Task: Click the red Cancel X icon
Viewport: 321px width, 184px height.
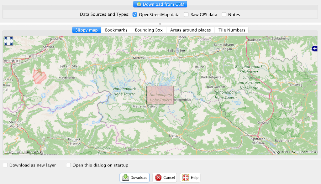Action: point(158,177)
